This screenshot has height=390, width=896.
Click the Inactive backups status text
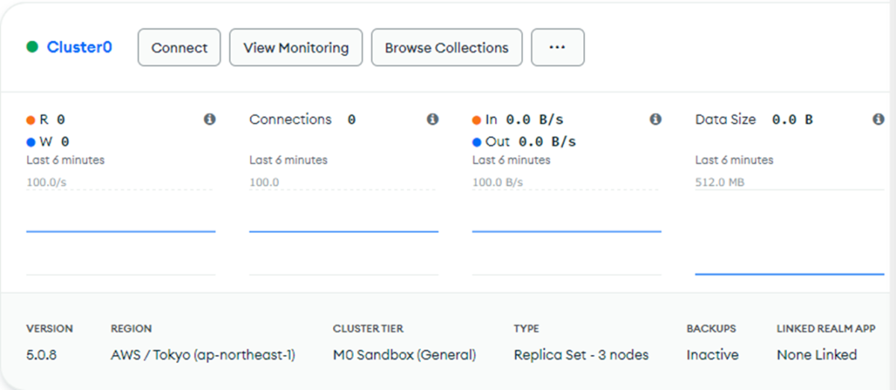712,355
